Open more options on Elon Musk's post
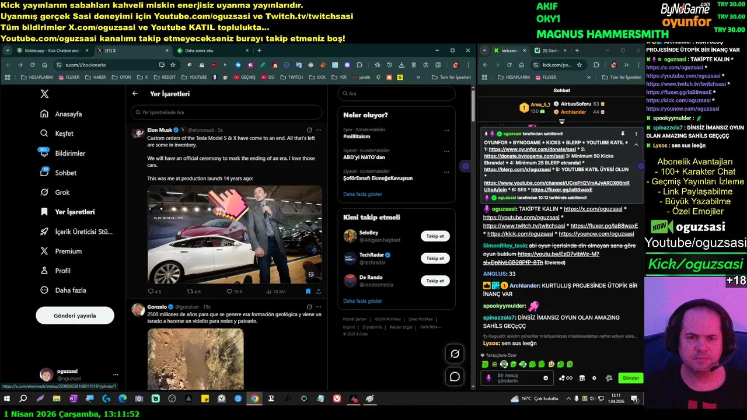 [x=319, y=129]
